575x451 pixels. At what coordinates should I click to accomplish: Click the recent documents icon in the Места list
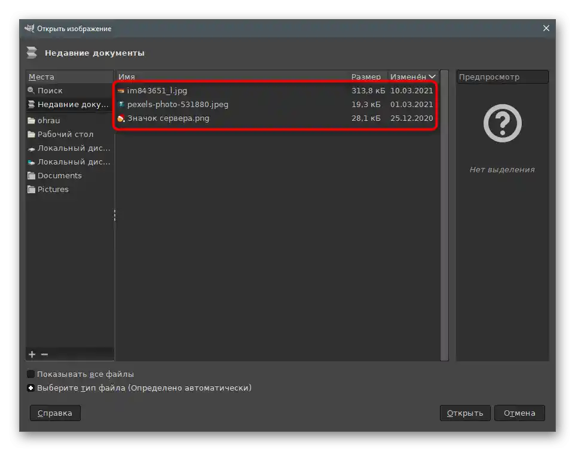pos(31,105)
